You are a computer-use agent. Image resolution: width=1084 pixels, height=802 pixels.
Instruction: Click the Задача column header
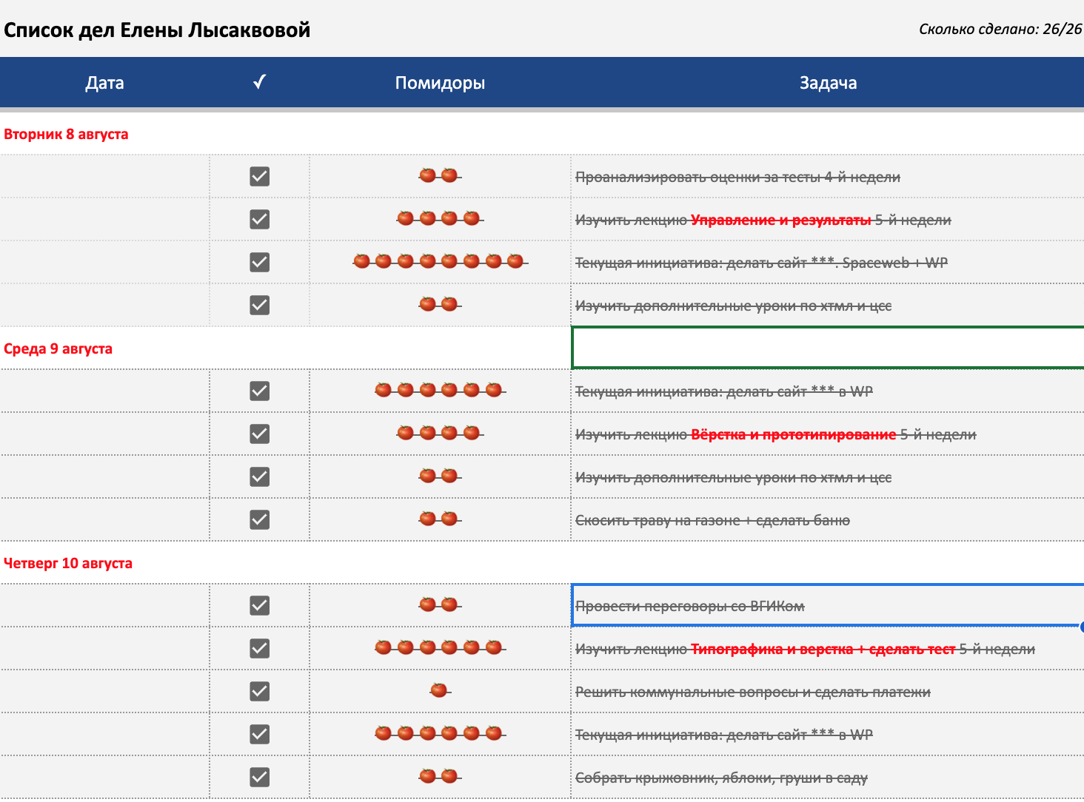tap(828, 83)
